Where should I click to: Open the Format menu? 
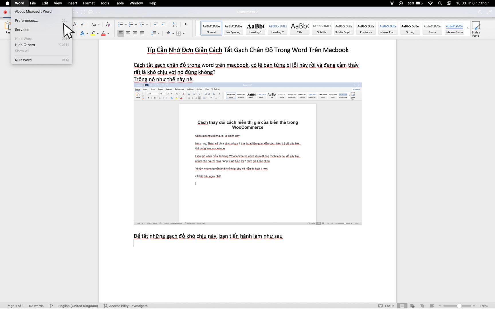pyautogui.click(x=89, y=3)
